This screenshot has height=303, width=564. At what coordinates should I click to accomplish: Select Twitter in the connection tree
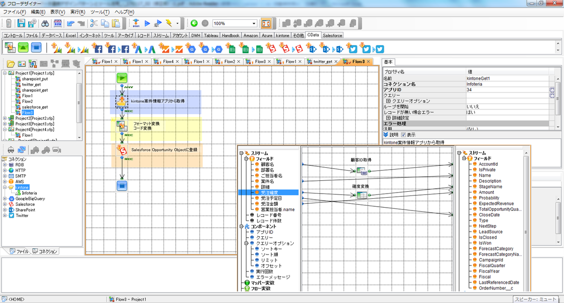point(22,216)
